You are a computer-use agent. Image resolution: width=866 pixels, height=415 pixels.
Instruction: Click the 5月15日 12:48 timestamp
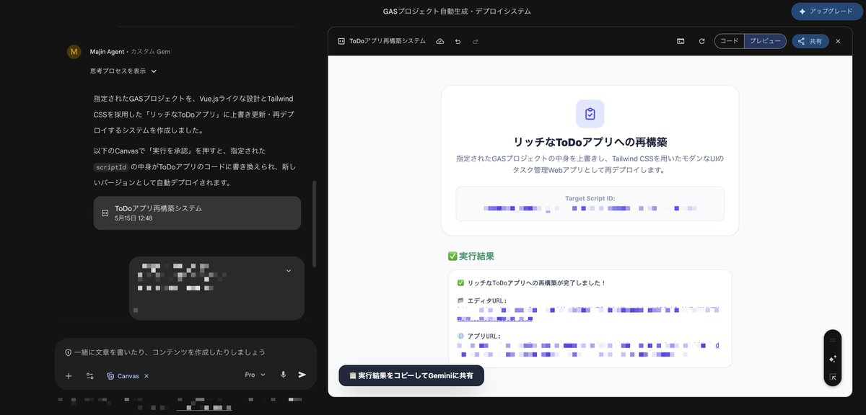click(134, 218)
